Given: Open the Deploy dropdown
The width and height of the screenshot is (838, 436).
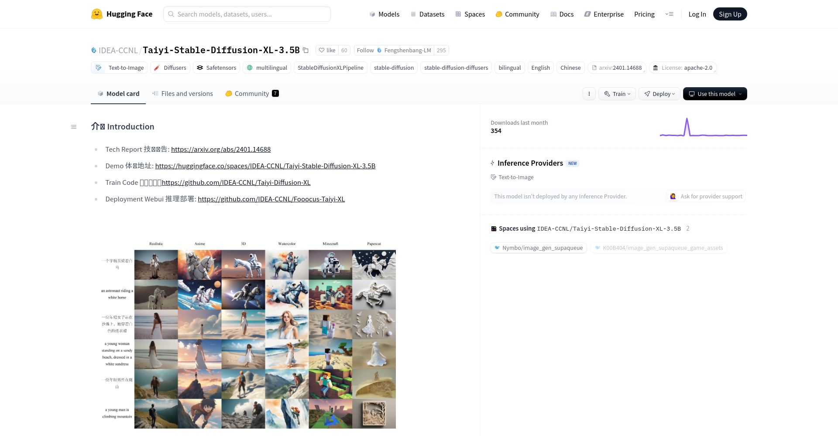Looking at the screenshot, I should (659, 94).
